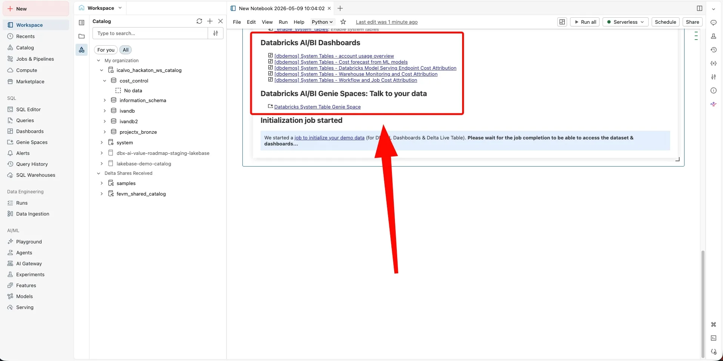
Task: Open variables panel icon on right
Action: point(714,63)
